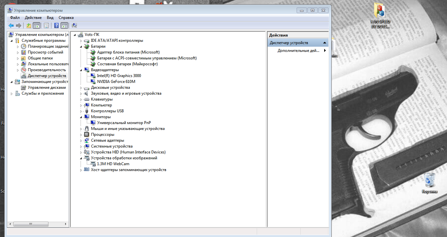Select Батарея с ACPI-совместимым управлением icon
447x237 pixels.
click(93, 58)
